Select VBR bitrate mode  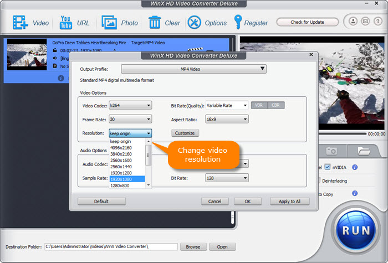coord(259,105)
